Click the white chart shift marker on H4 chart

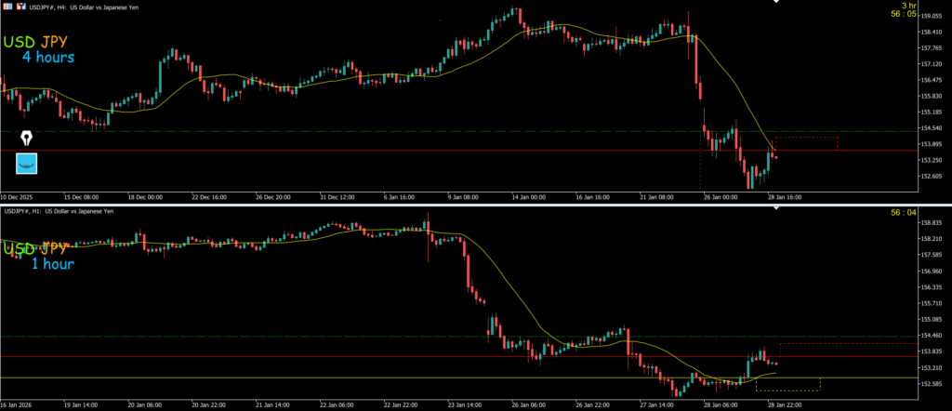pos(776,3)
